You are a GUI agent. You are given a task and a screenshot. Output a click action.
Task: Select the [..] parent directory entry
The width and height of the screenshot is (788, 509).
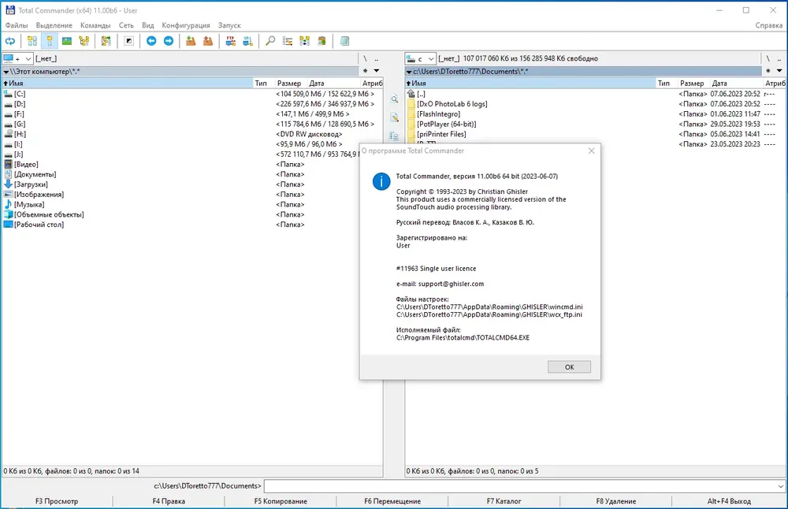point(596,94)
